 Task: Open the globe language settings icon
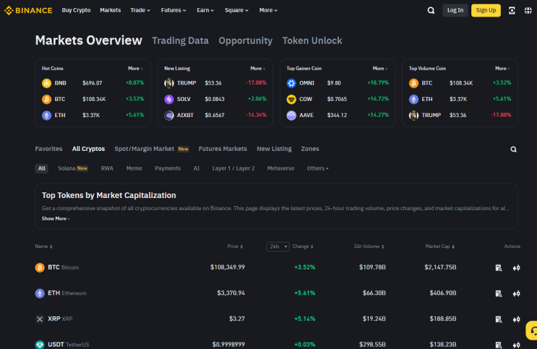(x=528, y=11)
